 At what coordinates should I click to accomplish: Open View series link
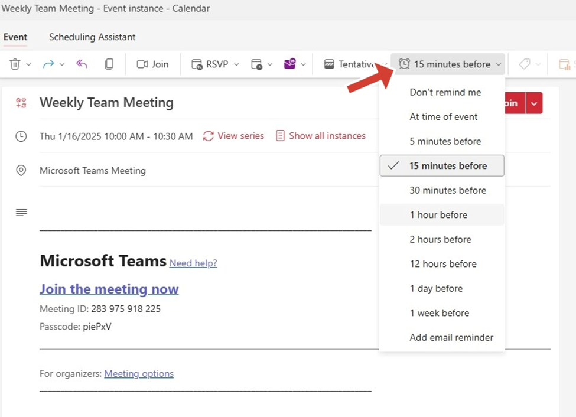pyautogui.click(x=233, y=136)
